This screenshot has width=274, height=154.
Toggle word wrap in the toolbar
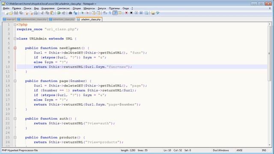pyautogui.click(x=105, y=13)
